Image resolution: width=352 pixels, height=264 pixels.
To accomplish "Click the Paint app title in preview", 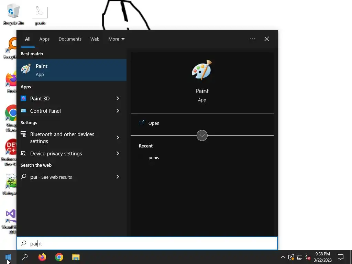I will (202, 91).
